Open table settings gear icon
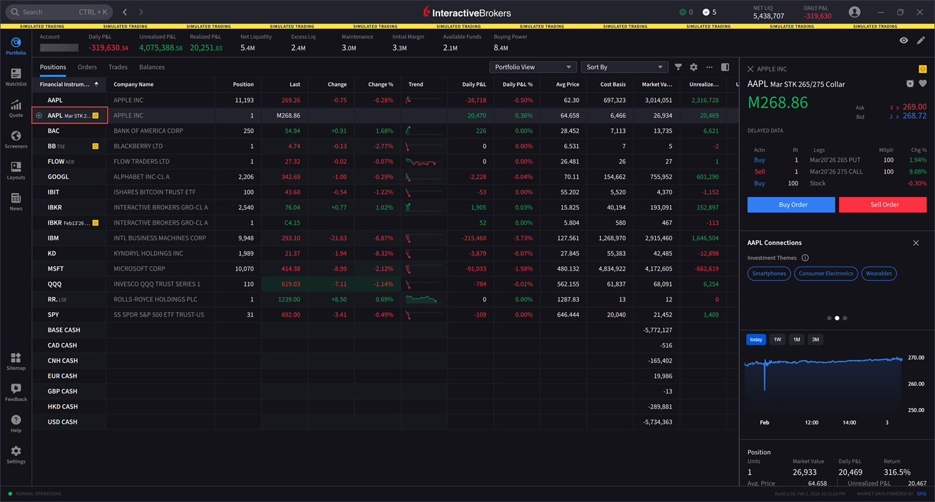The height and width of the screenshot is (502, 935). (694, 67)
